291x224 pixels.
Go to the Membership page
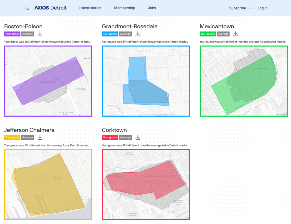click(125, 8)
